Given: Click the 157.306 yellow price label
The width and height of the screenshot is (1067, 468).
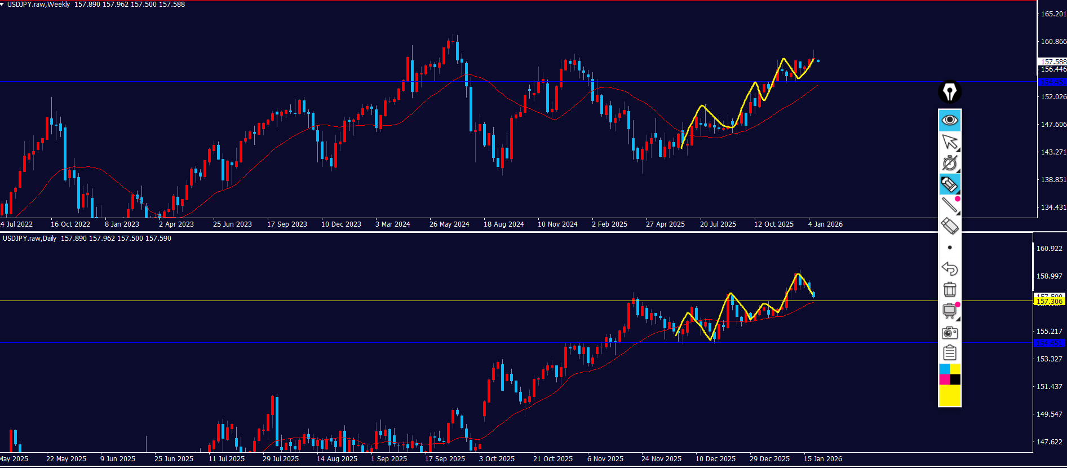Looking at the screenshot, I should click(1049, 302).
